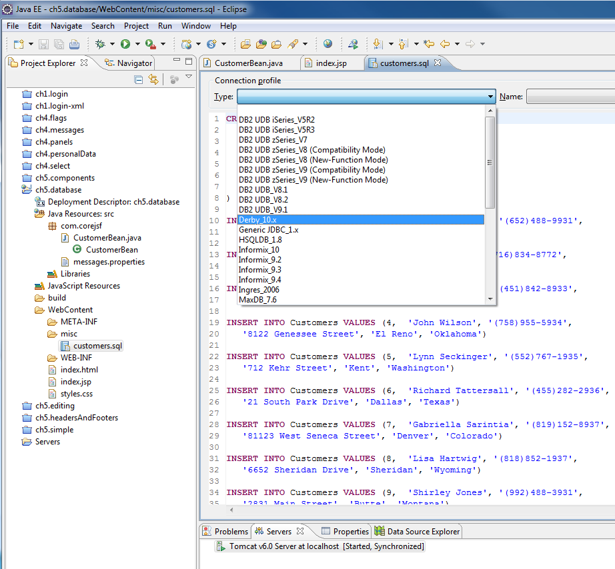
Task: Click the editor horizontal scroll left arrow
Action: 231,510
